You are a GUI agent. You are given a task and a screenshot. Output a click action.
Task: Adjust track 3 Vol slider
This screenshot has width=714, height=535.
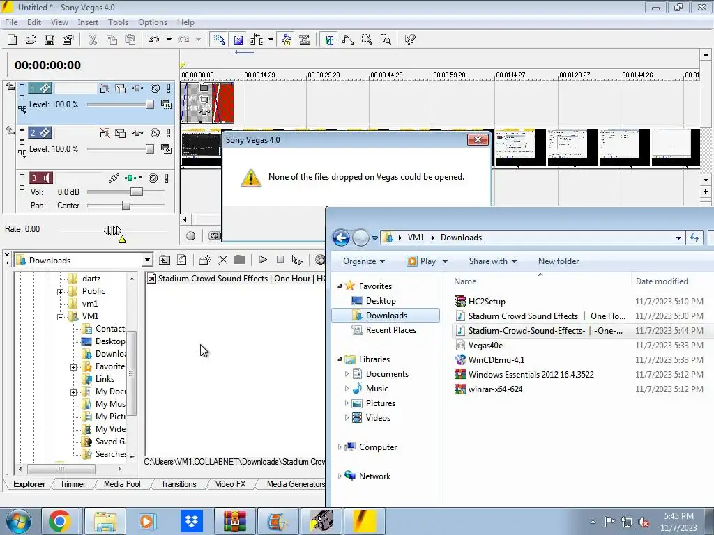[137, 192]
